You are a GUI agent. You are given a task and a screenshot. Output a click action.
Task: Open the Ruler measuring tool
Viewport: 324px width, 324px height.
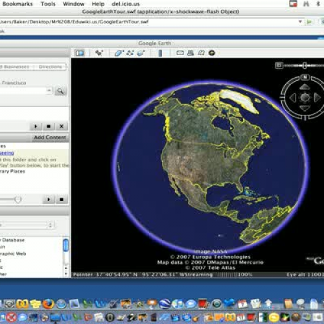(x=160, y=53)
